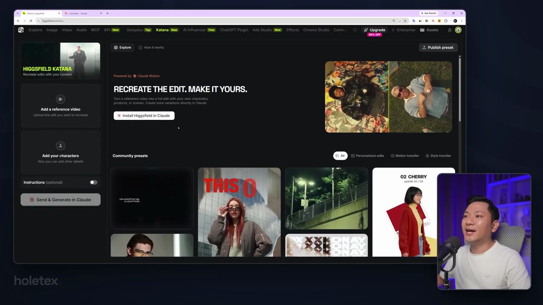Click the Higgsfield Katana banner
The image size is (543, 305).
[61, 61]
